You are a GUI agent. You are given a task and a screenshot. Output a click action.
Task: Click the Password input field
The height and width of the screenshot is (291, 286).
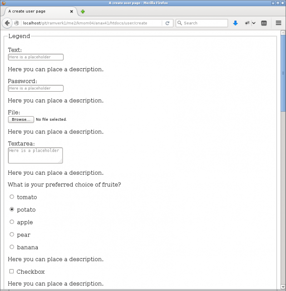coord(35,88)
